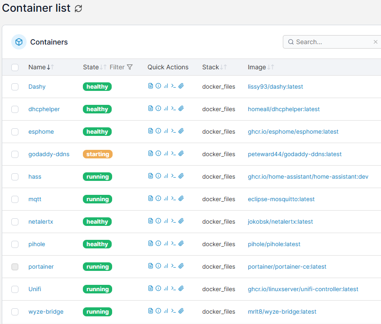Check the wyze-bridge row checkbox
381x324 pixels.
[15, 312]
